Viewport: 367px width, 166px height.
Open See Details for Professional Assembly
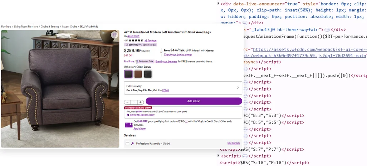coord(234,143)
